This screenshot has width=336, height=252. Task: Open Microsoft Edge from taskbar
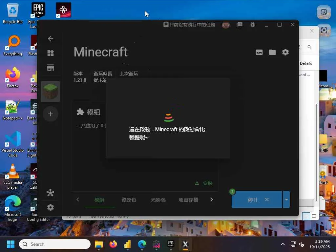[142, 244]
